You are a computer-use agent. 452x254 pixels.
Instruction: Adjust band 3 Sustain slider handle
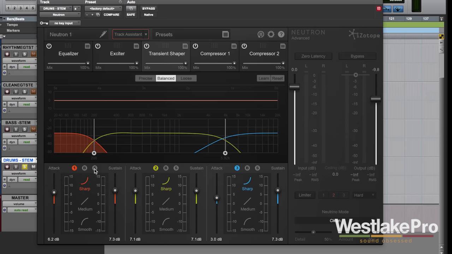pos(278,190)
